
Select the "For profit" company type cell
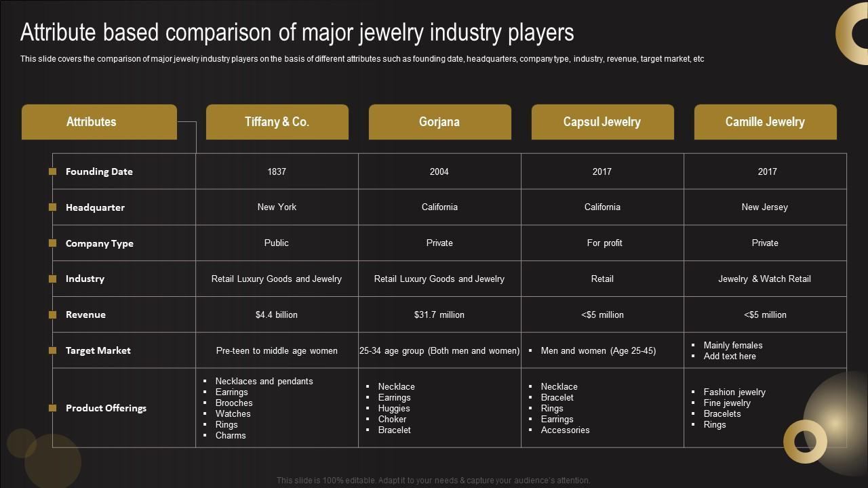coord(604,243)
